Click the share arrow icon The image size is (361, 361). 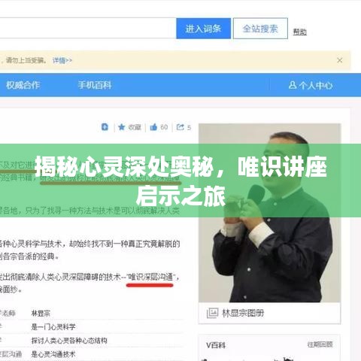(x=180, y=127)
